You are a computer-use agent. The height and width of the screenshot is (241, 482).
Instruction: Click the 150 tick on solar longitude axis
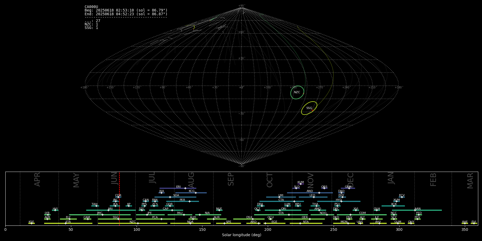tap(202, 229)
